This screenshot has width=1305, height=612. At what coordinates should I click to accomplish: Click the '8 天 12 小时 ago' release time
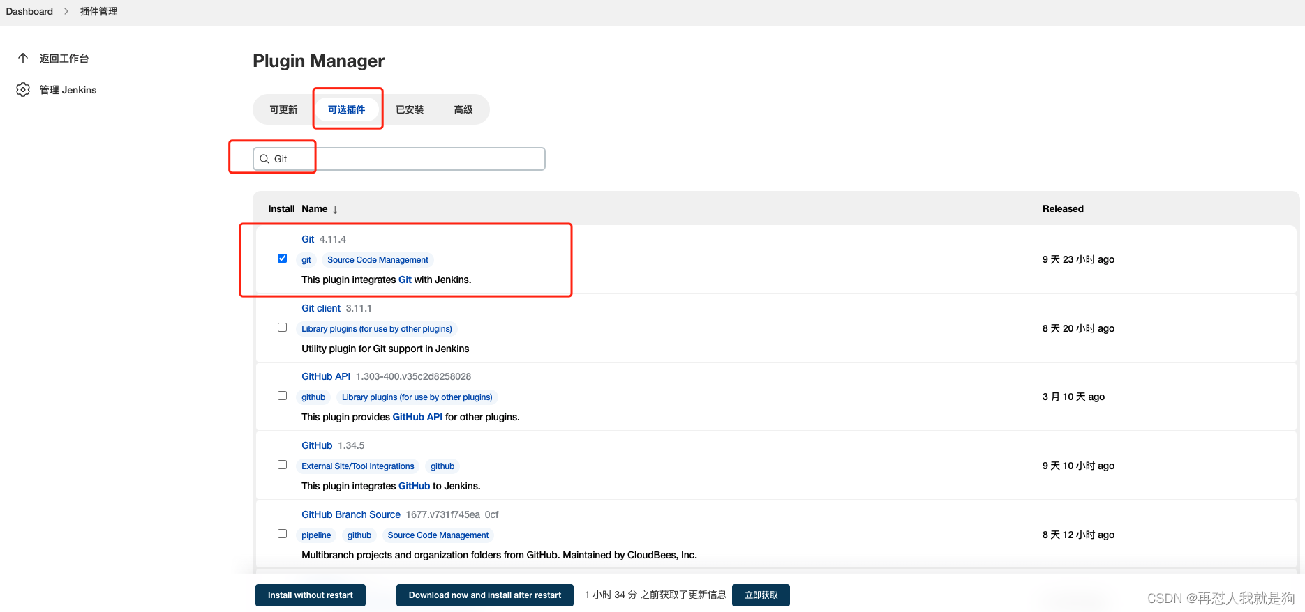[x=1078, y=535]
